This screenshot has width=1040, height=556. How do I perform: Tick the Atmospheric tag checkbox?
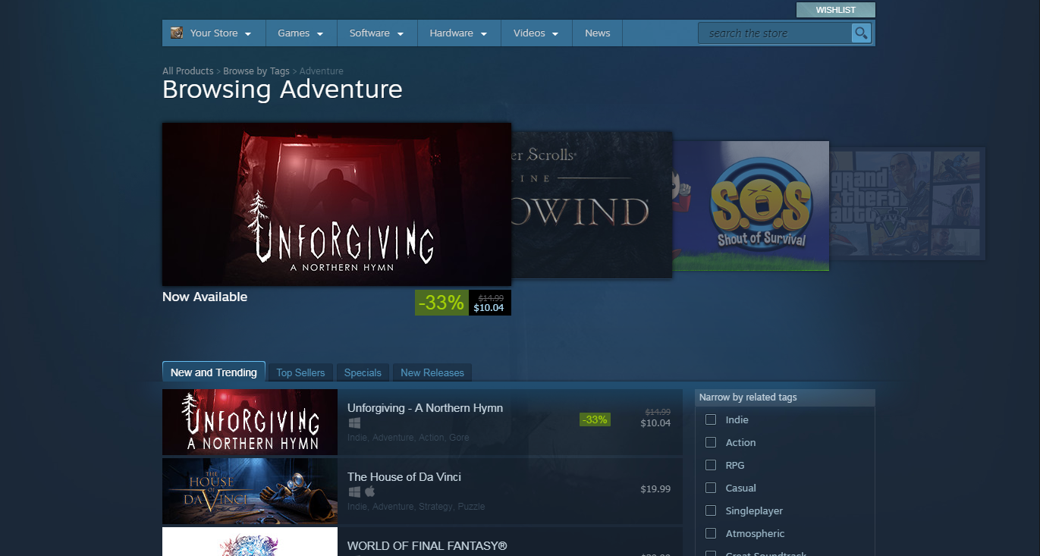pos(711,533)
